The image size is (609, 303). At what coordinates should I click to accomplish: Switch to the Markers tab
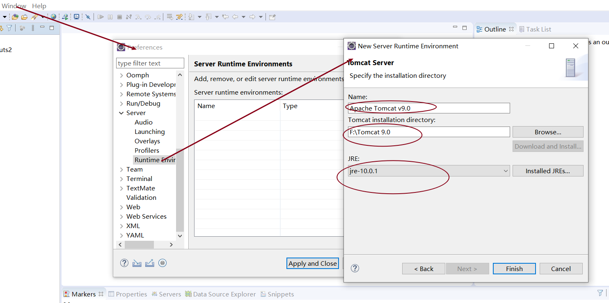(x=83, y=294)
